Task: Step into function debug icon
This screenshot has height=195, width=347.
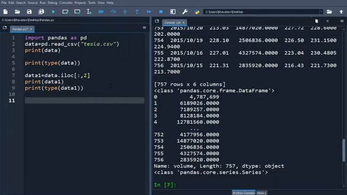Action: [x=125, y=12]
